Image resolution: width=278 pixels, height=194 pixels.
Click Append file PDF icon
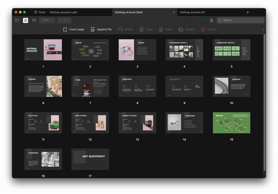click(93, 29)
